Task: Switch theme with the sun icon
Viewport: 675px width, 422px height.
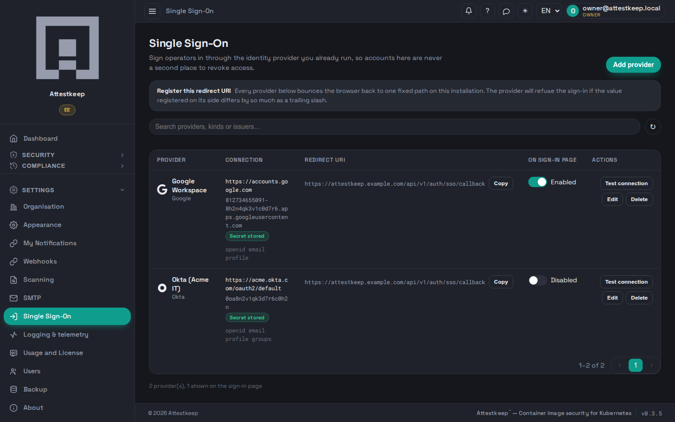Action: (x=525, y=11)
